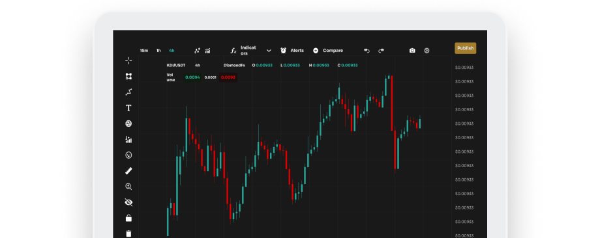Select the 4h timeframe
The image size is (600, 238).
click(x=172, y=50)
